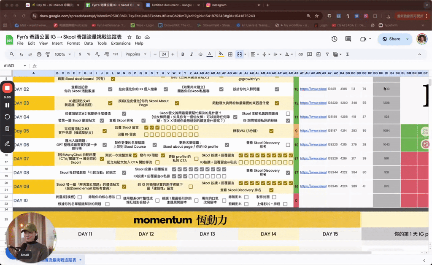Print the spreadsheet
Image resolution: width=432 pixels, height=265 pixels.
pos(39,54)
